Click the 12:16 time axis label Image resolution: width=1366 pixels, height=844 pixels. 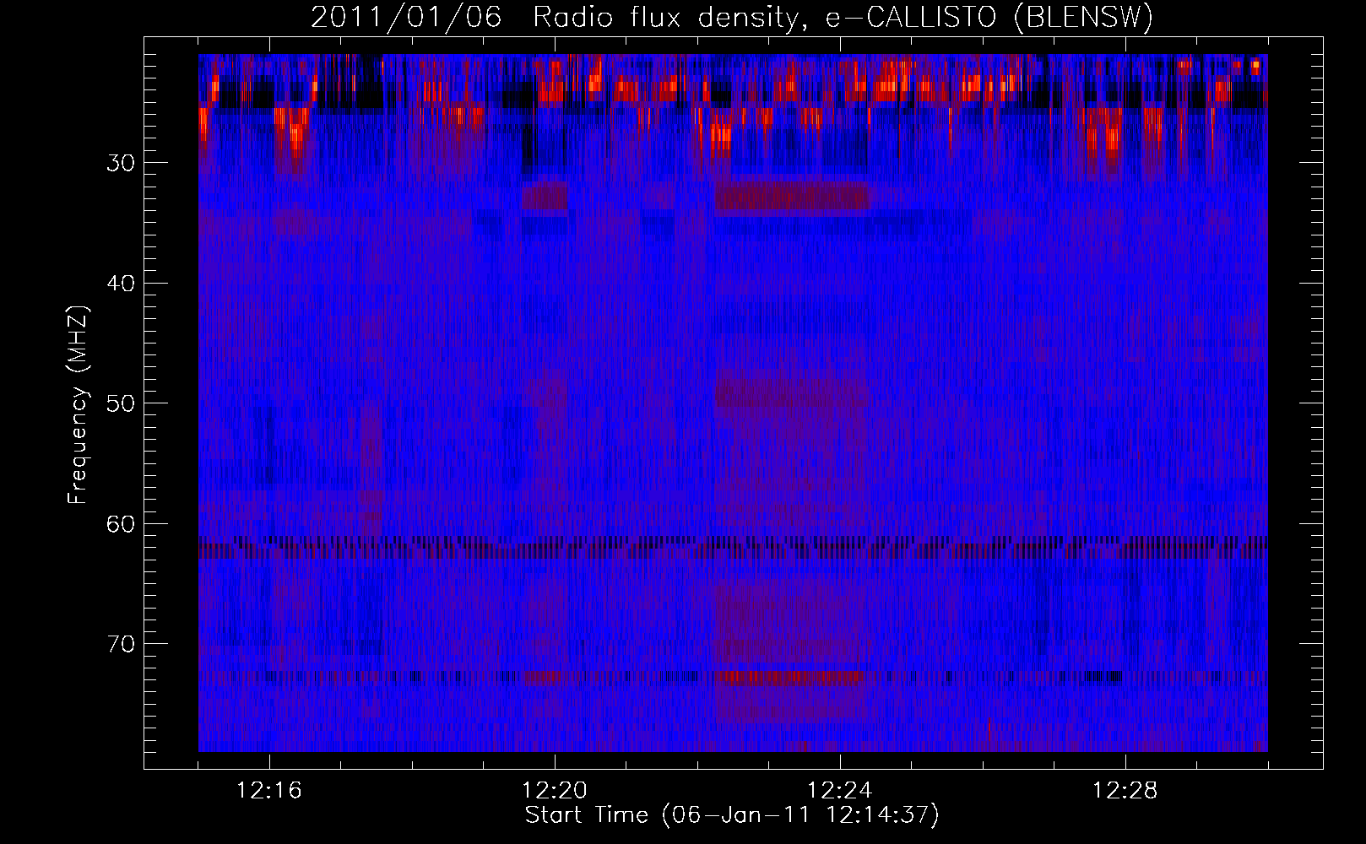pos(269,791)
